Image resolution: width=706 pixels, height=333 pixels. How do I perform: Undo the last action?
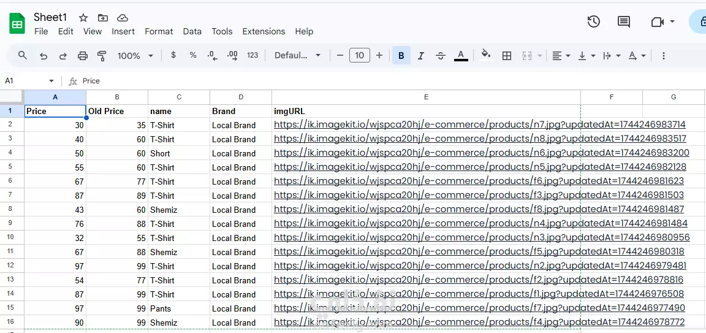coord(44,56)
